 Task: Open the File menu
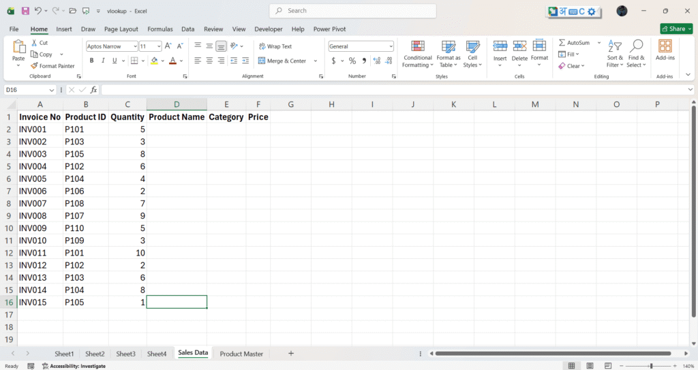coord(14,29)
